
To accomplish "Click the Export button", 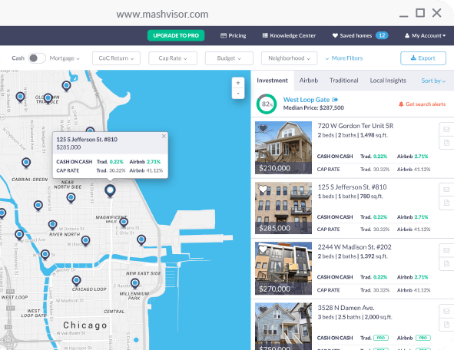I will [423, 58].
